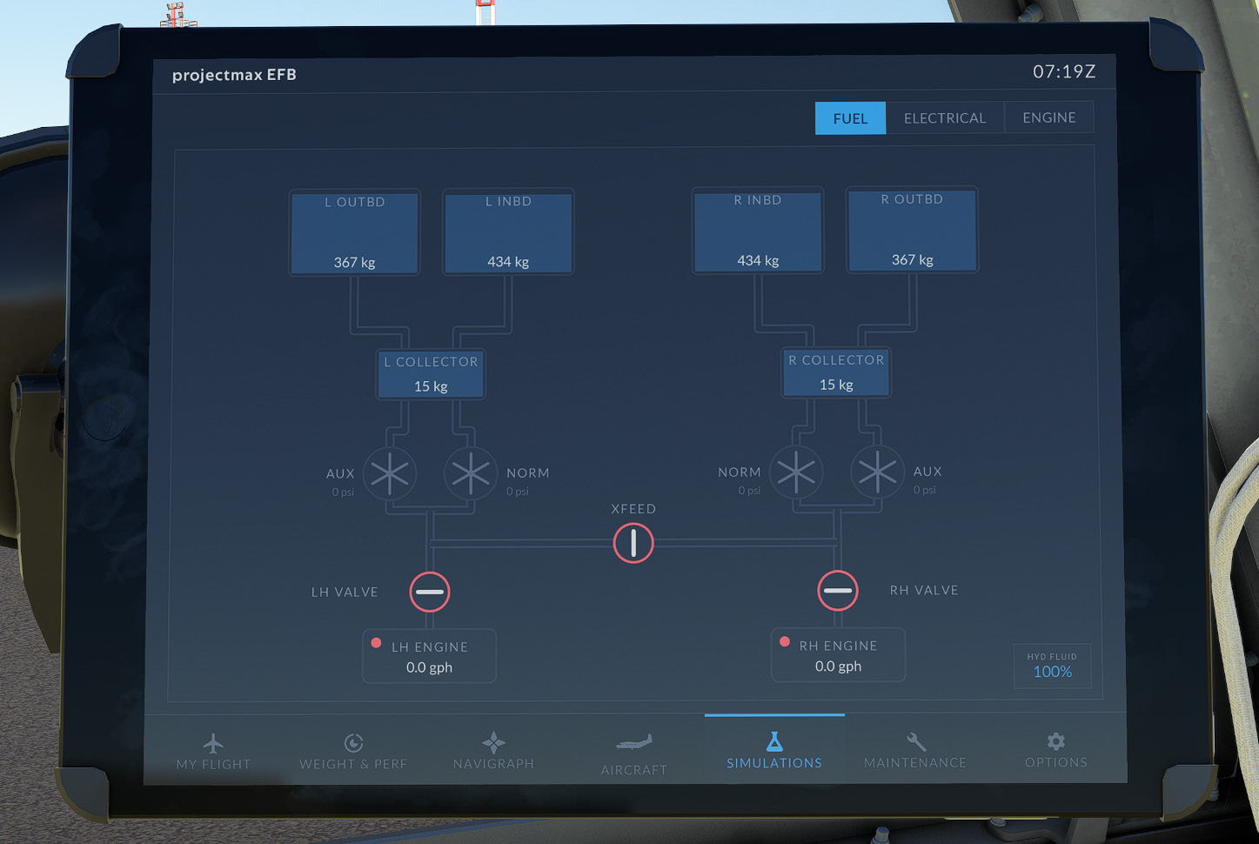Click the projectmax EFB title
Viewport: 1259px width, 844px height.
(234, 75)
